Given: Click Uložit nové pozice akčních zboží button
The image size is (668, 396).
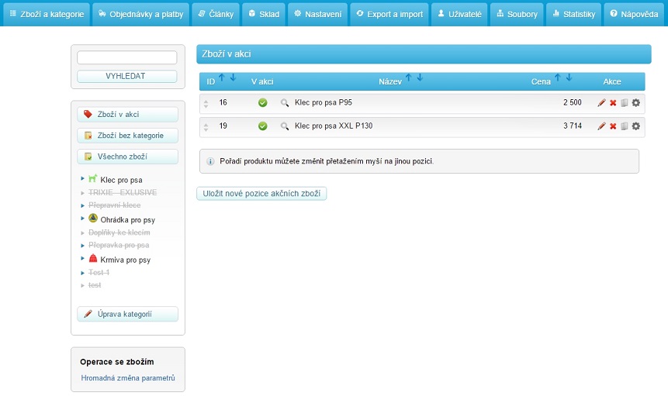Looking at the screenshot, I should pos(261,194).
